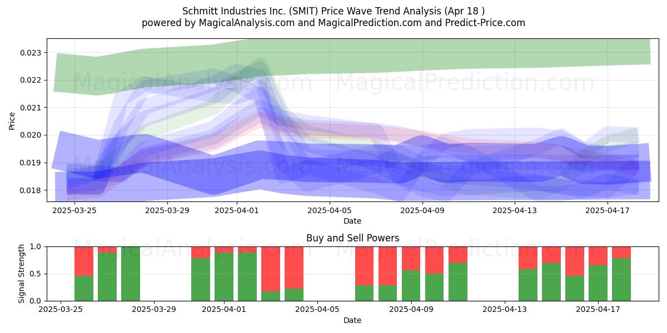Click the chart title mentioning Schmitt Industries Inc. (SMIT)
This screenshot has width=667, height=333.
(x=333, y=11)
